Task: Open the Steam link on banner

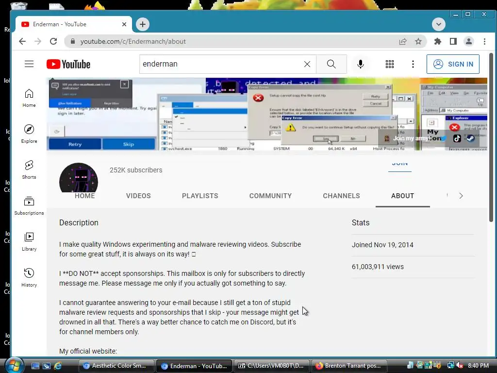Action: tap(471, 138)
